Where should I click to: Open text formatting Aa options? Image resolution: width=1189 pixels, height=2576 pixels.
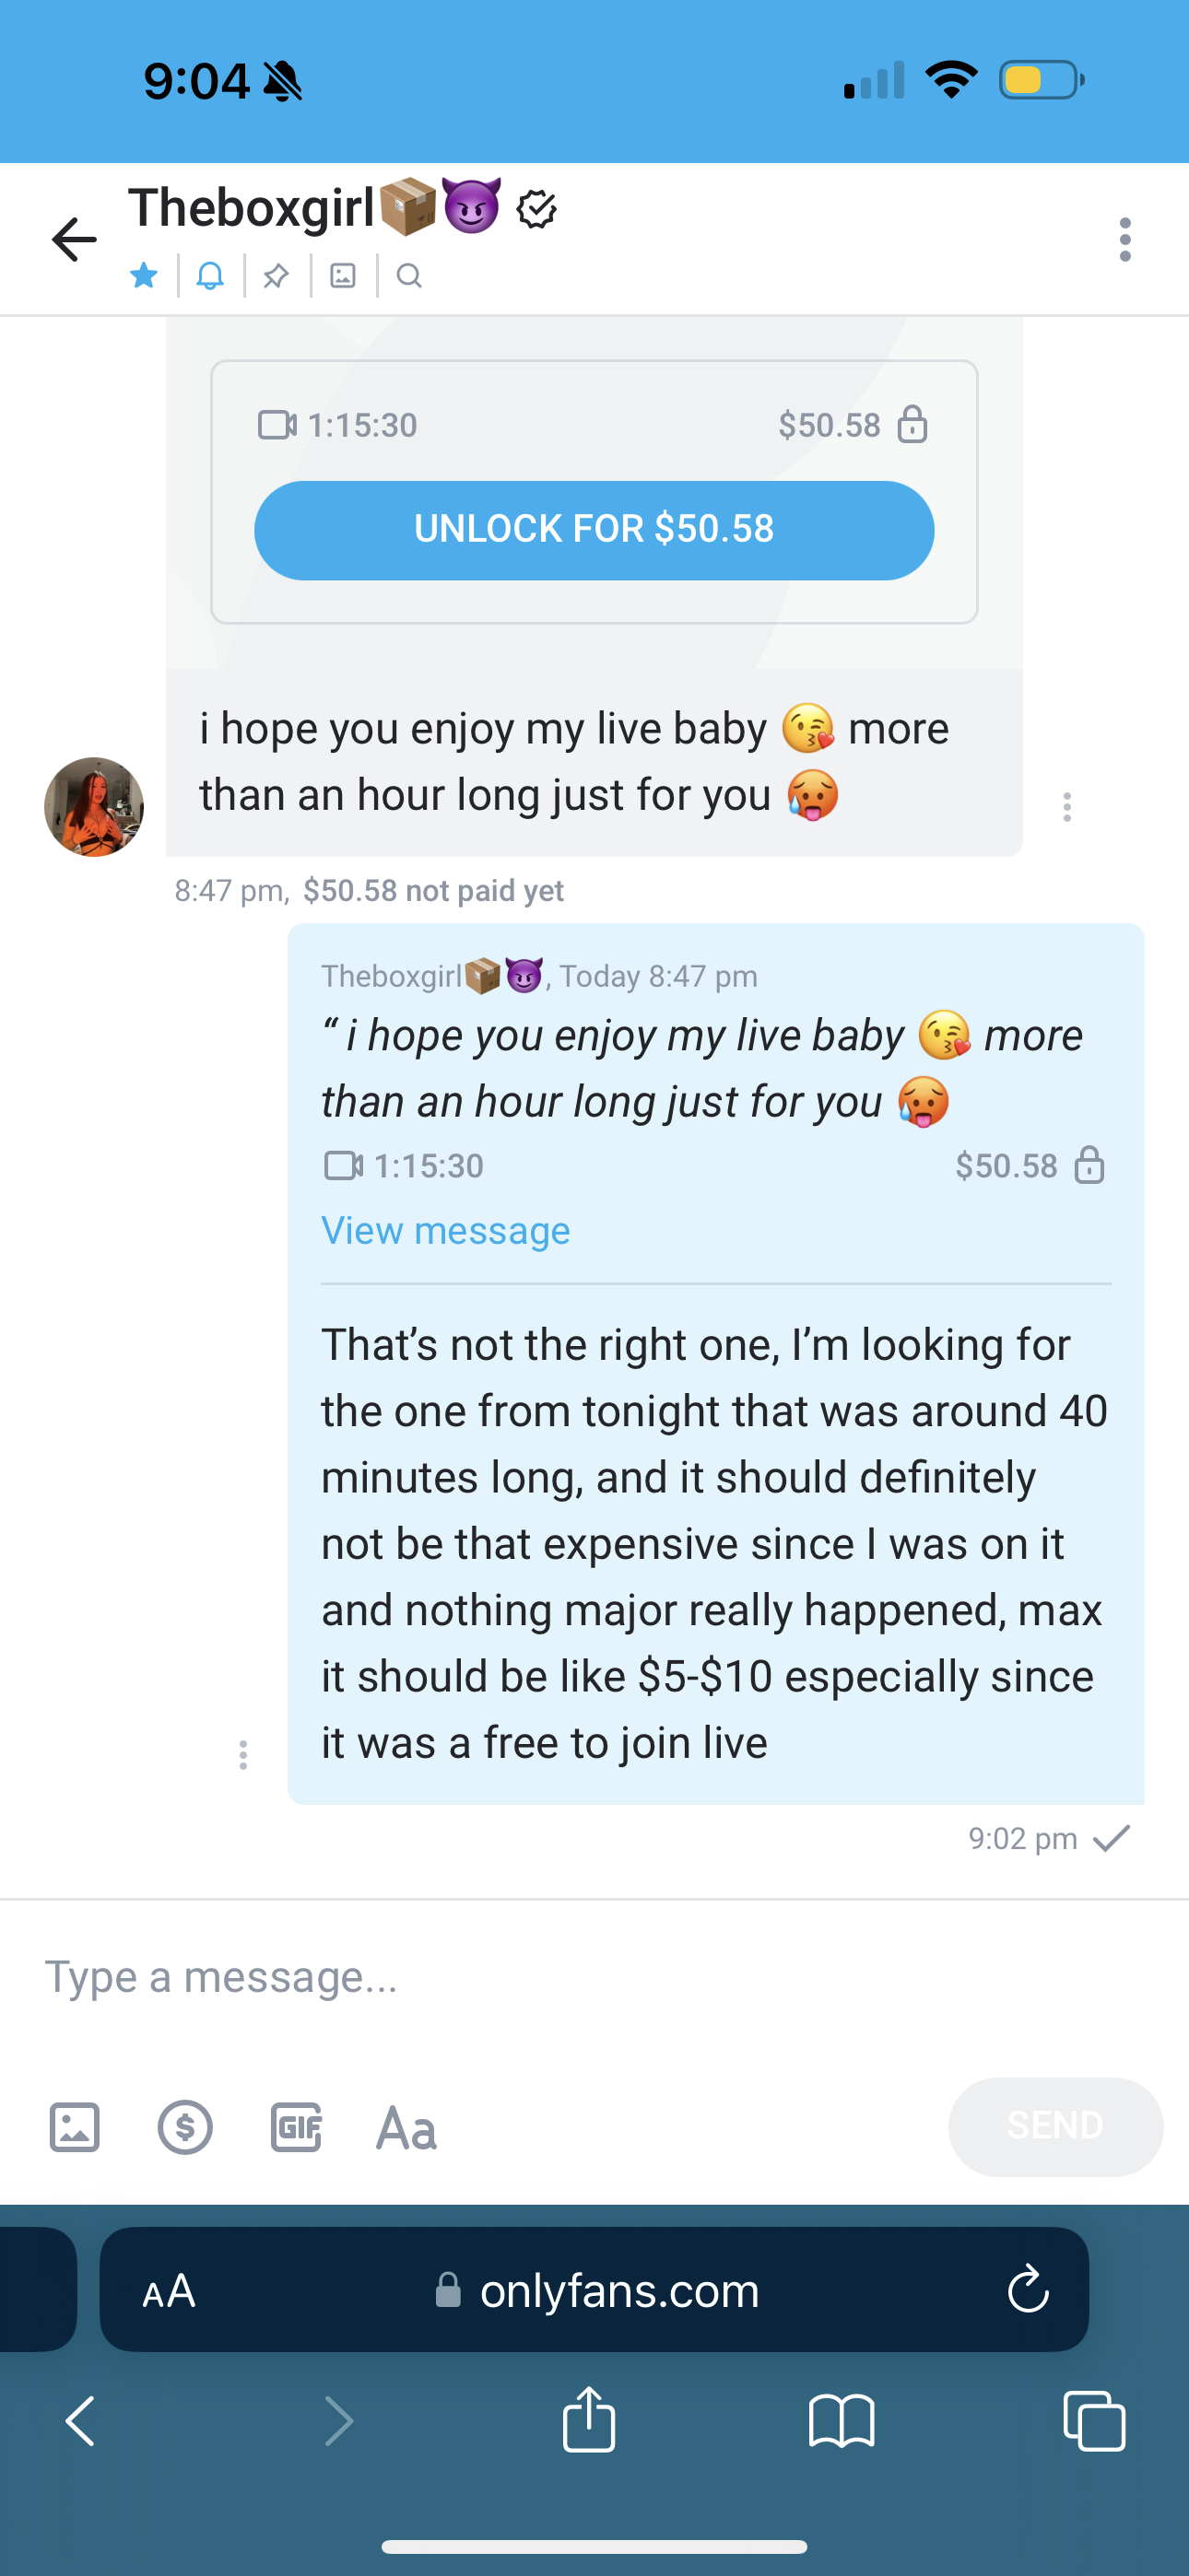[x=406, y=2127]
